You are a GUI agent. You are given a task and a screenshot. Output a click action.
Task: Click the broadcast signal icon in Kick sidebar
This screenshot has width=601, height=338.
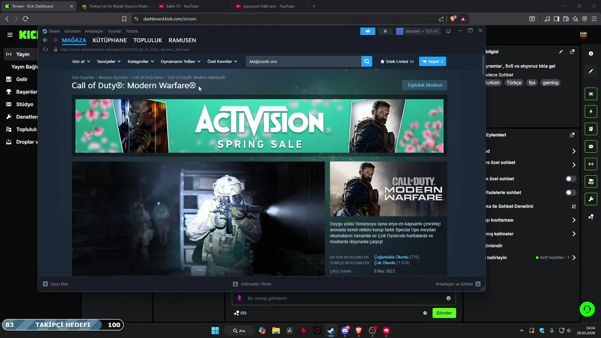[x=591, y=164]
